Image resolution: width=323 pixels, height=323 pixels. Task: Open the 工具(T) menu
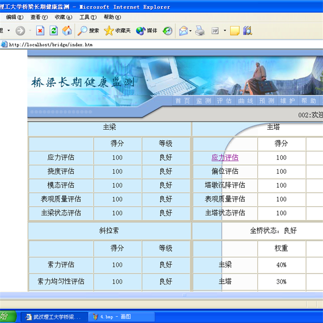[88, 17]
